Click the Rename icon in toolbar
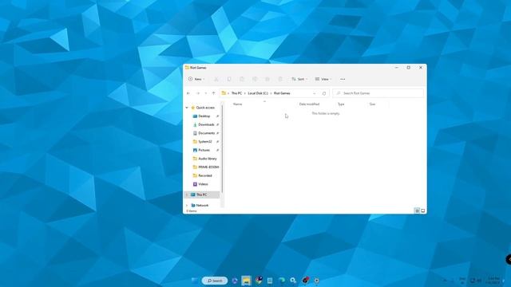 tap(255, 79)
